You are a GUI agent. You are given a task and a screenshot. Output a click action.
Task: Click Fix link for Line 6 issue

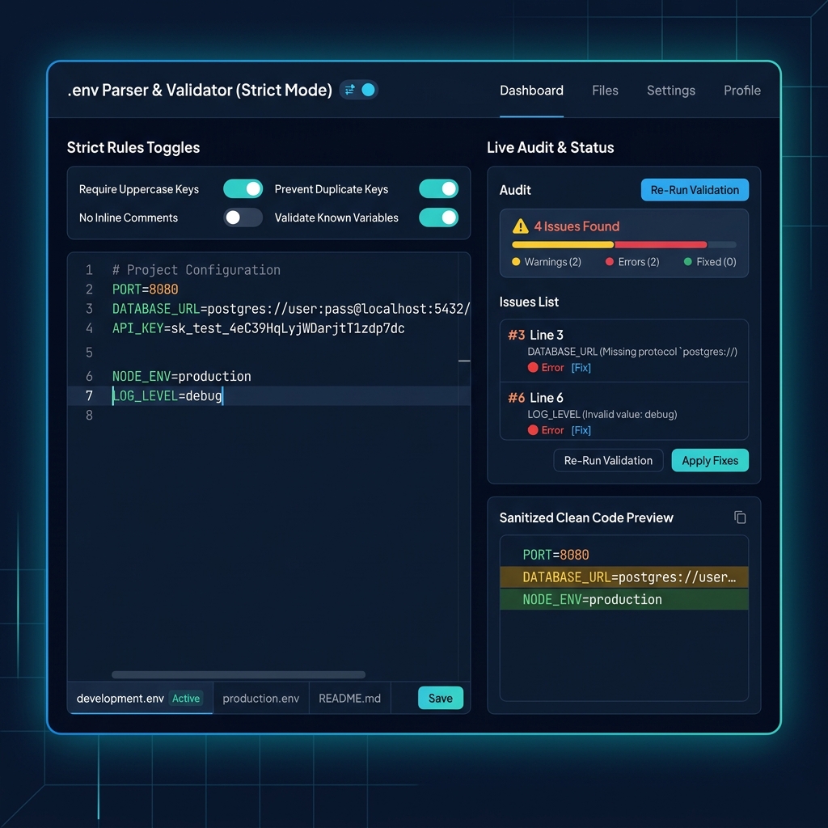click(x=581, y=430)
